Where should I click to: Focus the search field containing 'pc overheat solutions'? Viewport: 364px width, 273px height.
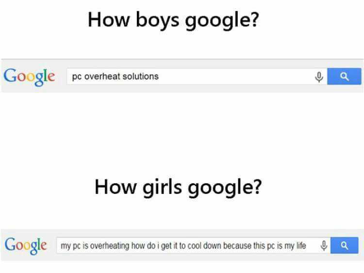[x=197, y=76]
